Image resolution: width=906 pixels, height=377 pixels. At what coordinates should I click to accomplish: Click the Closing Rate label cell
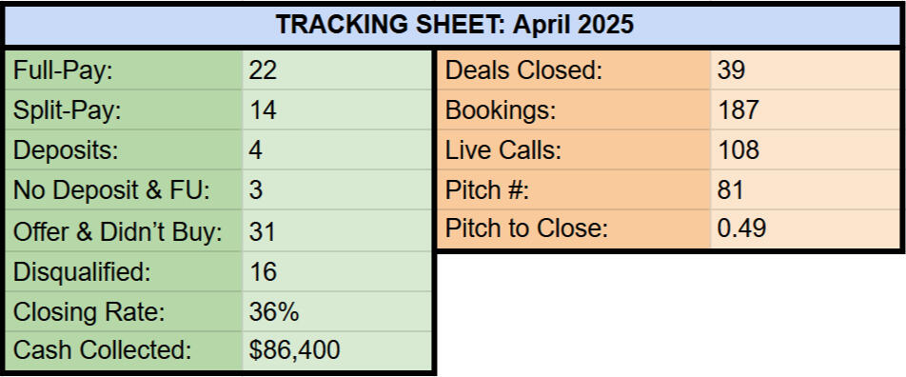[124, 311]
